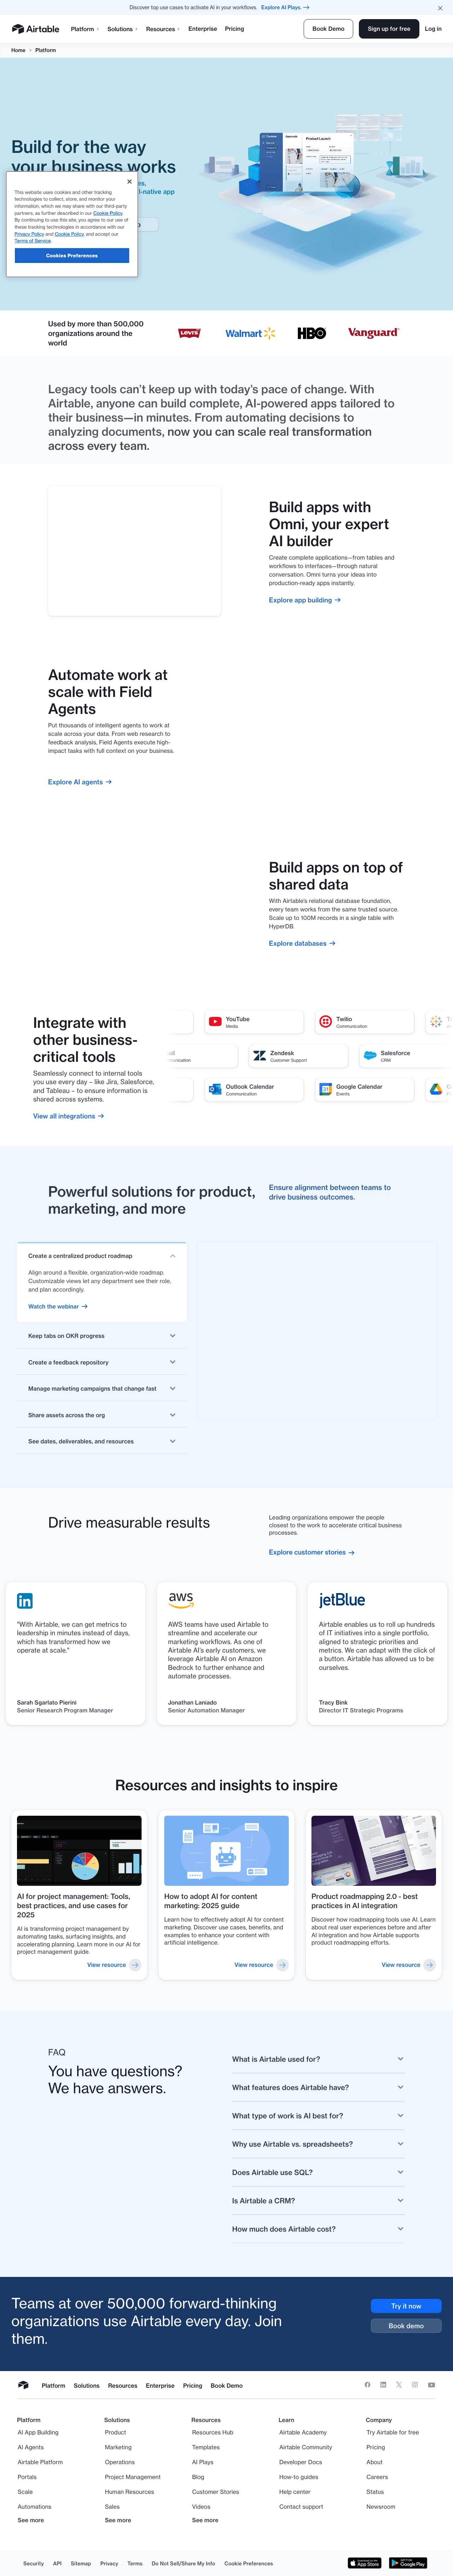Expand FAQ 'Why use Airtable vs. spreadsheets?'

318,2144
